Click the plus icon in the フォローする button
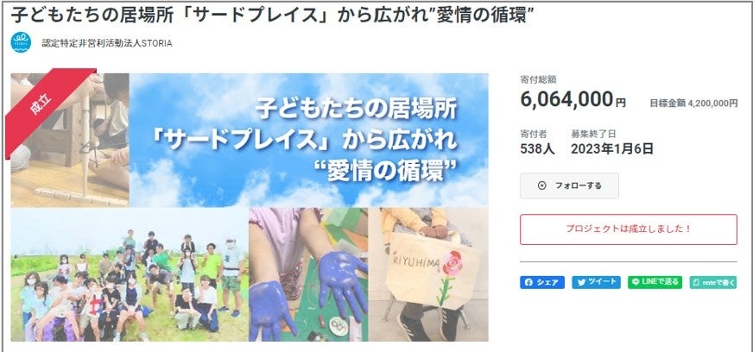Viewport: 753px width, 352px height. point(541,185)
